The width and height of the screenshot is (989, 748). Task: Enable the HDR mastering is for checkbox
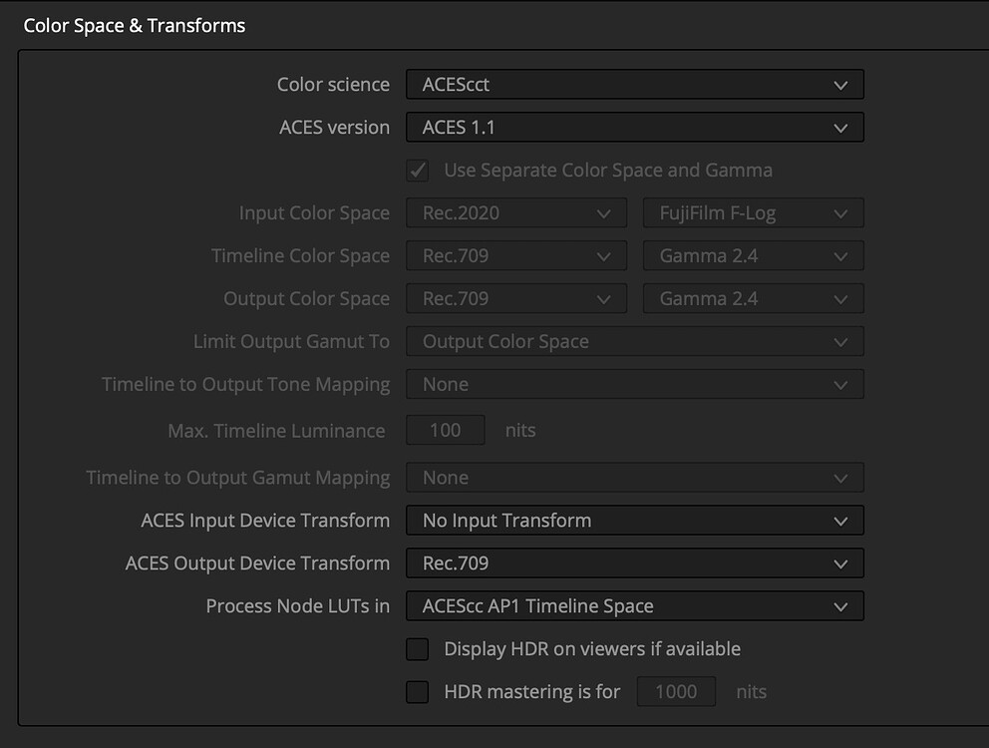[417, 691]
